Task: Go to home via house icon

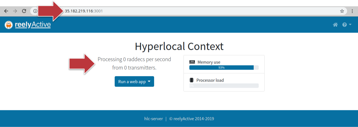Action: [335, 25]
